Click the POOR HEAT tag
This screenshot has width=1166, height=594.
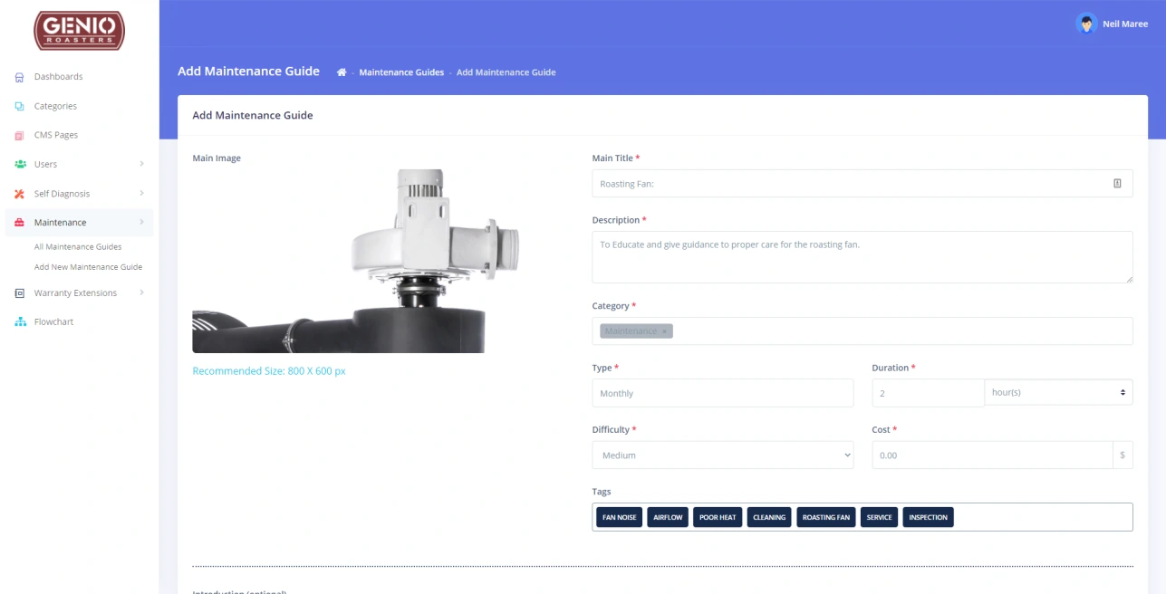(x=718, y=517)
